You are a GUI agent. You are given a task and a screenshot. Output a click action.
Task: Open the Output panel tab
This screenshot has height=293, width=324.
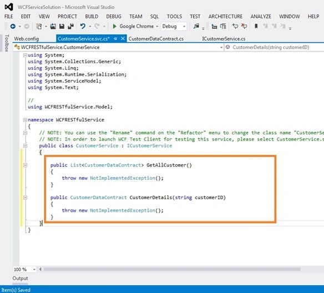click(20, 279)
